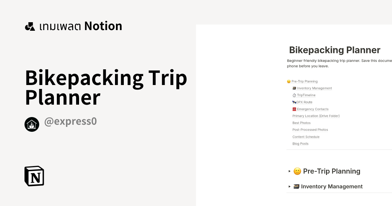Click the Bikepacking Planner page title
The height and width of the screenshot is (206, 392).
[x=335, y=50]
